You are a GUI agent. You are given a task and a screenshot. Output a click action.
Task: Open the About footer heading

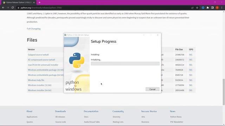point(29,111)
